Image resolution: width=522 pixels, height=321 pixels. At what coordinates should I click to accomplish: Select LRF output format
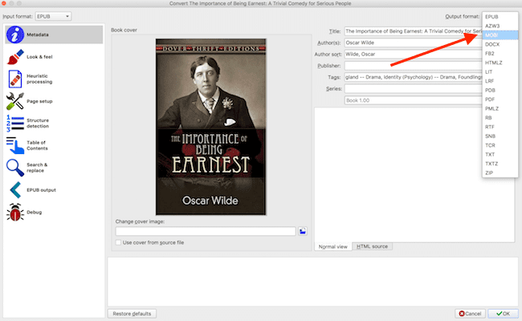pyautogui.click(x=500, y=81)
